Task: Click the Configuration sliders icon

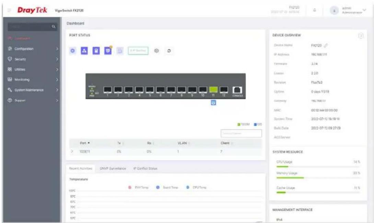Action: 10,49
